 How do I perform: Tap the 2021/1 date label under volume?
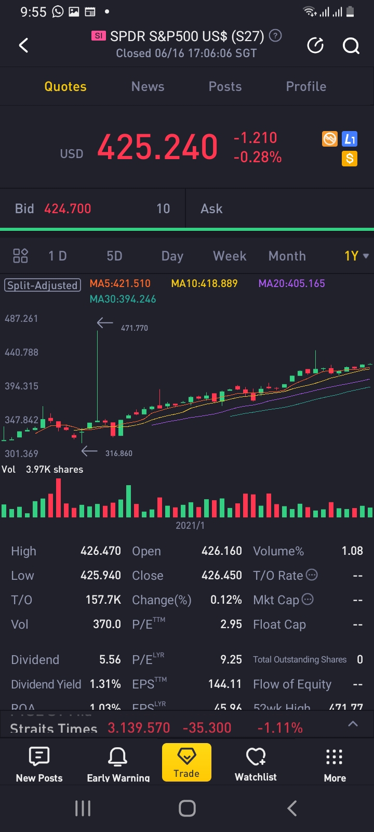coord(190,525)
